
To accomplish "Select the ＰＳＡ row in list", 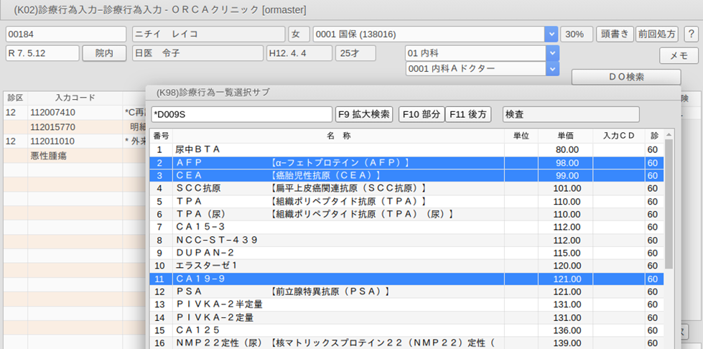I will [x=337, y=292].
